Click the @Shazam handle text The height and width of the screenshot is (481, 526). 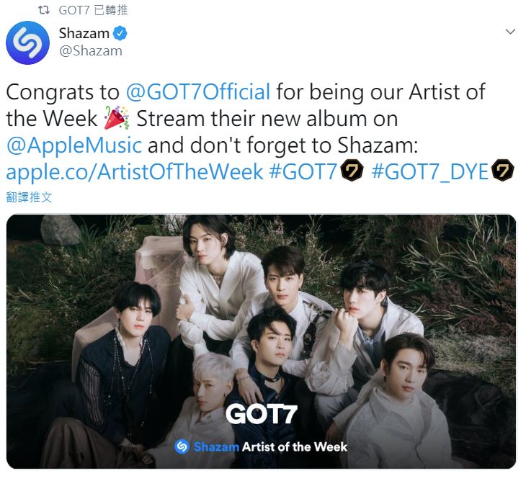click(x=91, y=51)
